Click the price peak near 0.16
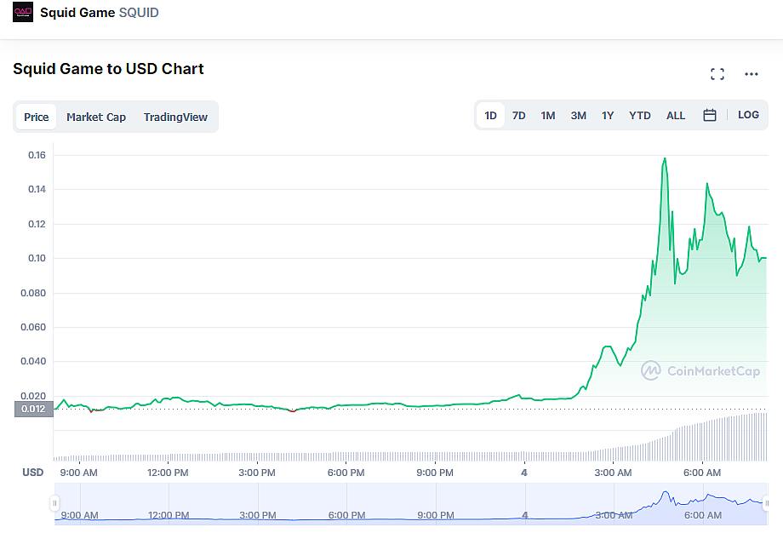Image resolution: width=783 pixels, height=533 pixels. [x=665, y=159]
